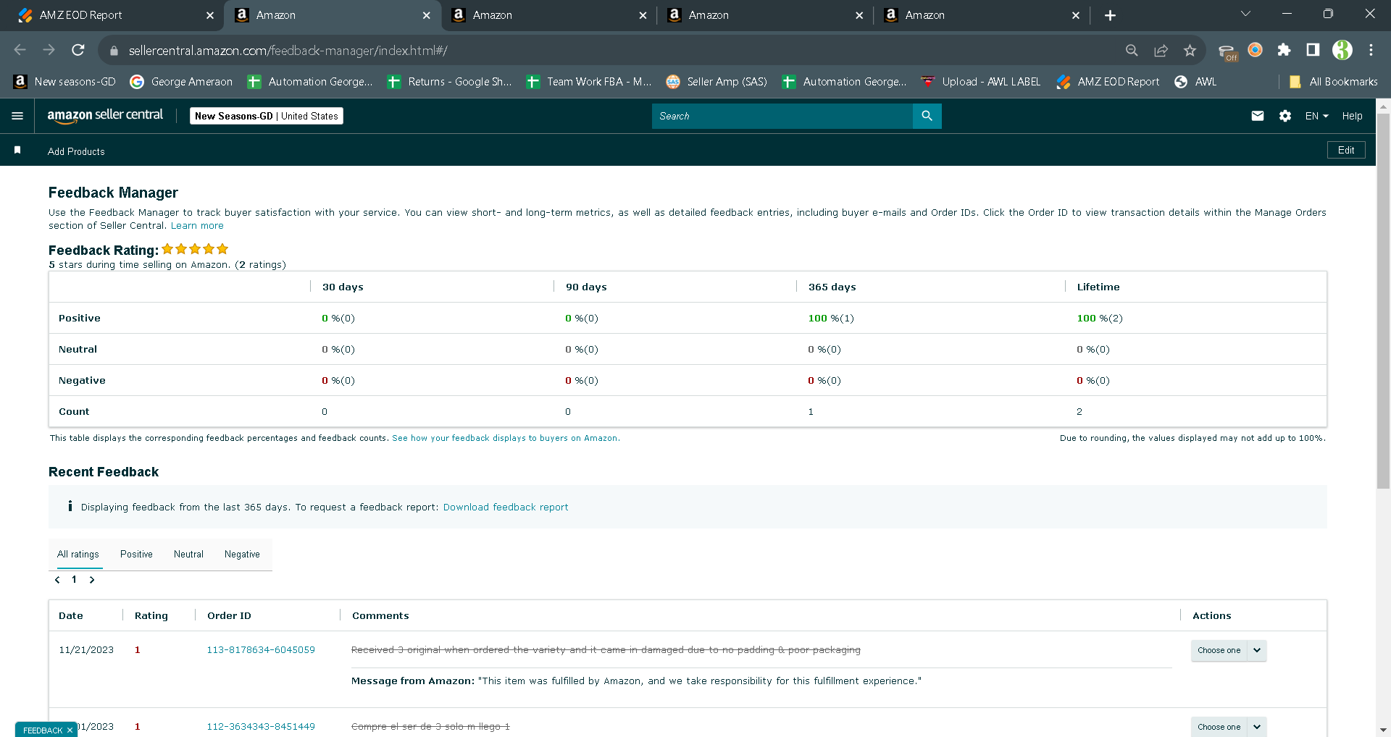Open the AMZ EOD Report bookmark
The height and width of the screenshot is (737, 1391).
click(x=1108, y=82)
